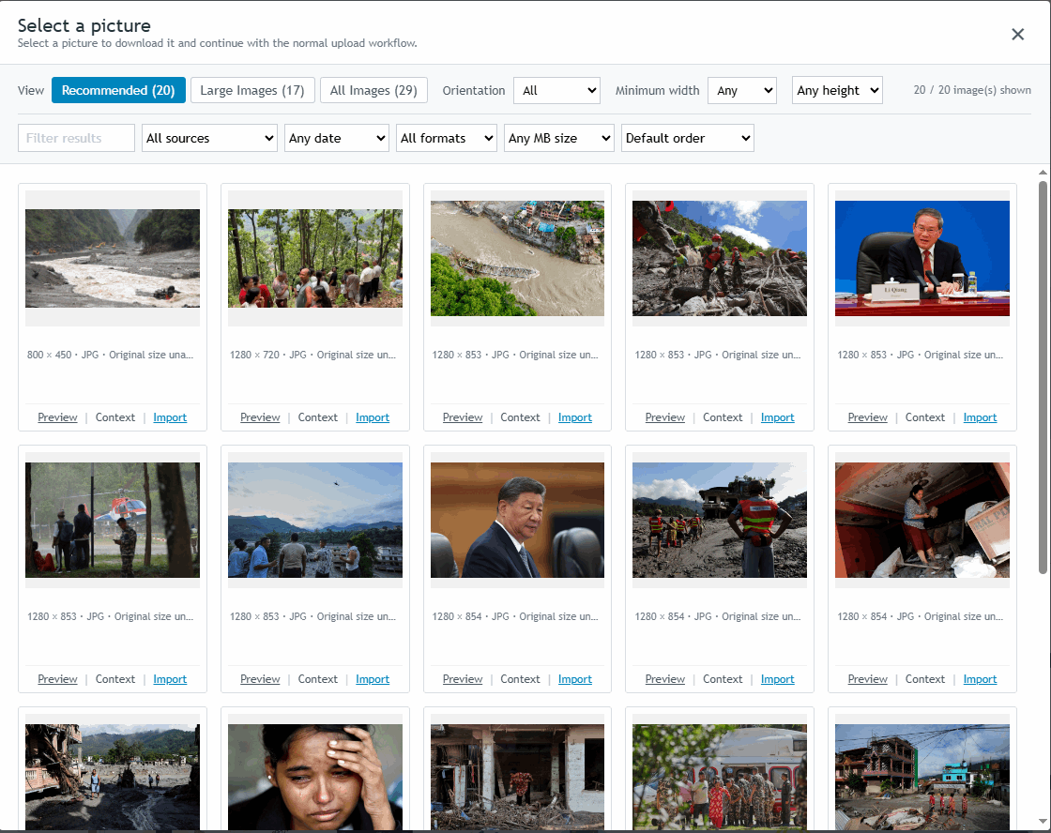Open Context for the damaged red room image
This screenshot has width=1051, height=833.
925,679
